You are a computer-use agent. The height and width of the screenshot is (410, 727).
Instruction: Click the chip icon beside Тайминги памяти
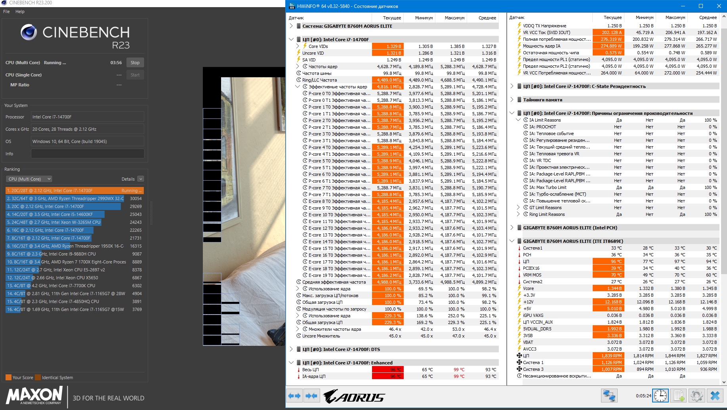[x=519, y=100]
